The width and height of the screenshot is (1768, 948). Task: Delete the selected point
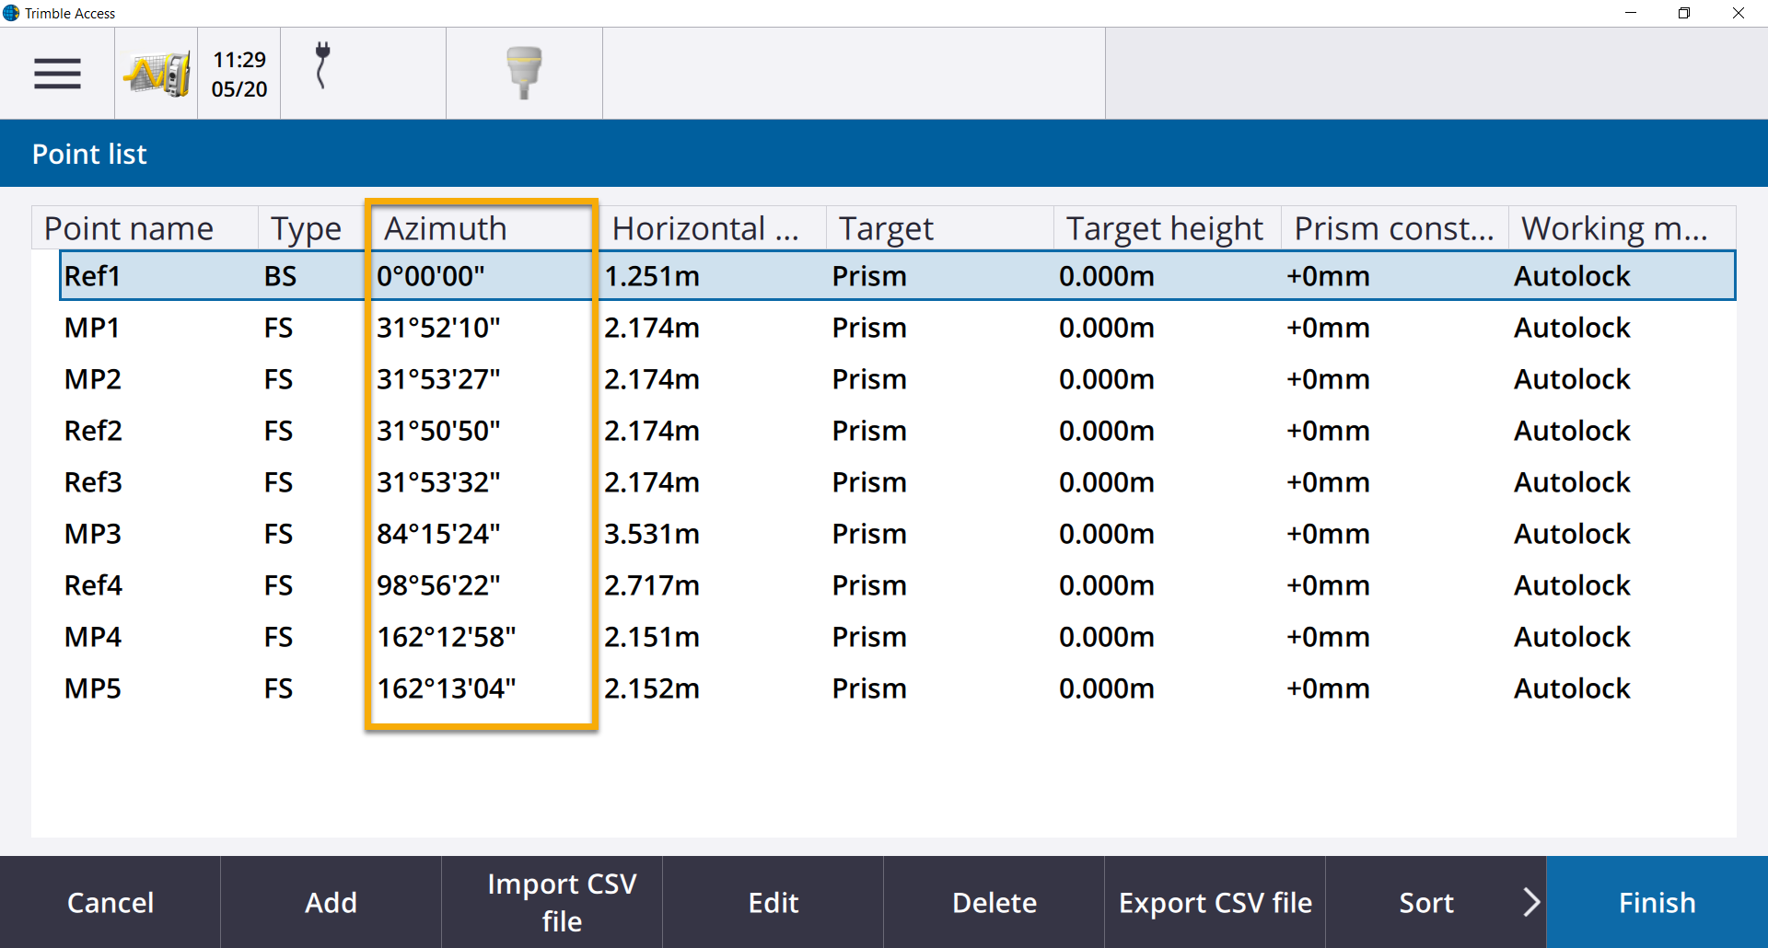tap(994, 902)
